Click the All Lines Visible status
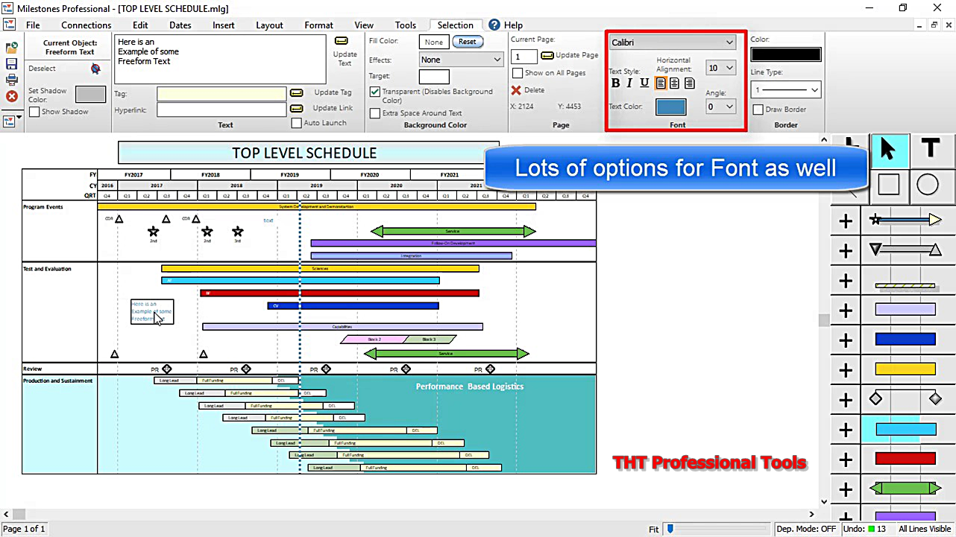 pyautogui.click(x=924, y=529)
